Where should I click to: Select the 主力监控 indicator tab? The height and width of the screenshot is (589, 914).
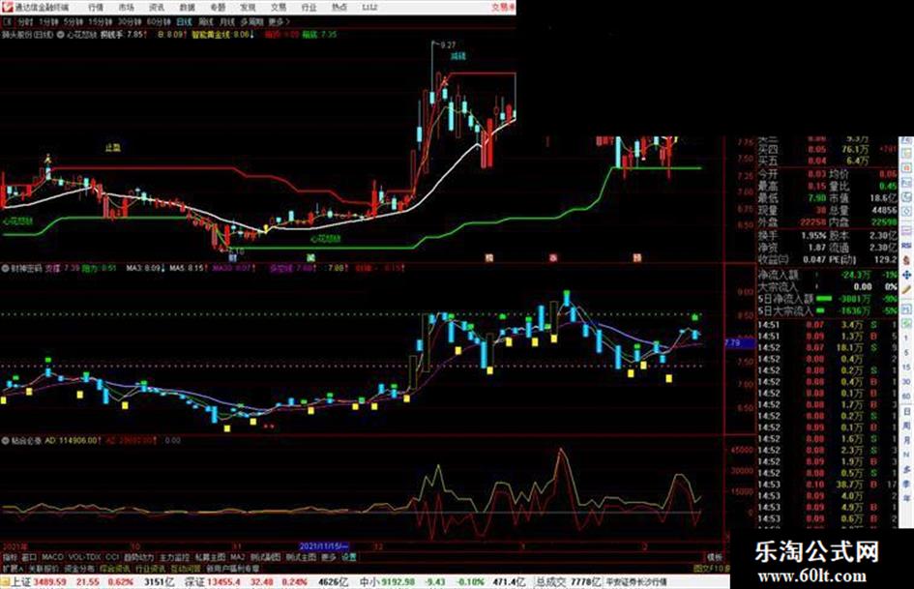pos(174,557)
